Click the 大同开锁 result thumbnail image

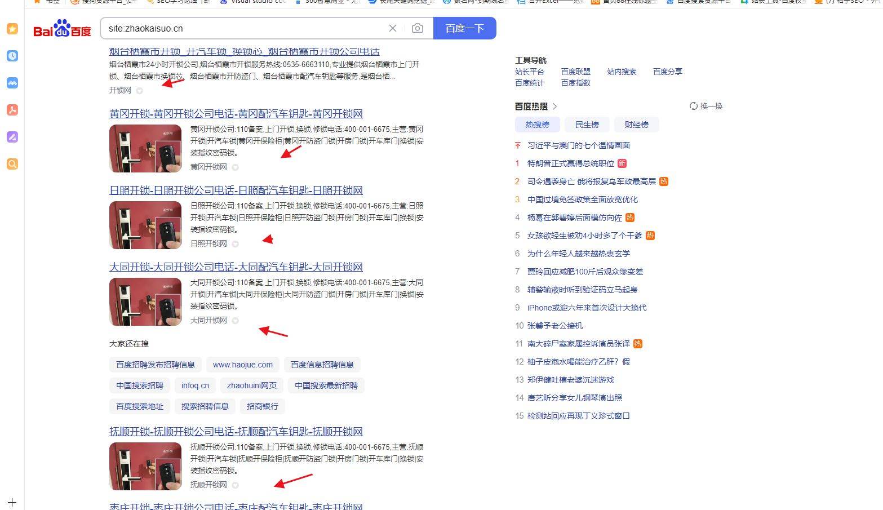(x=145, y=301)
